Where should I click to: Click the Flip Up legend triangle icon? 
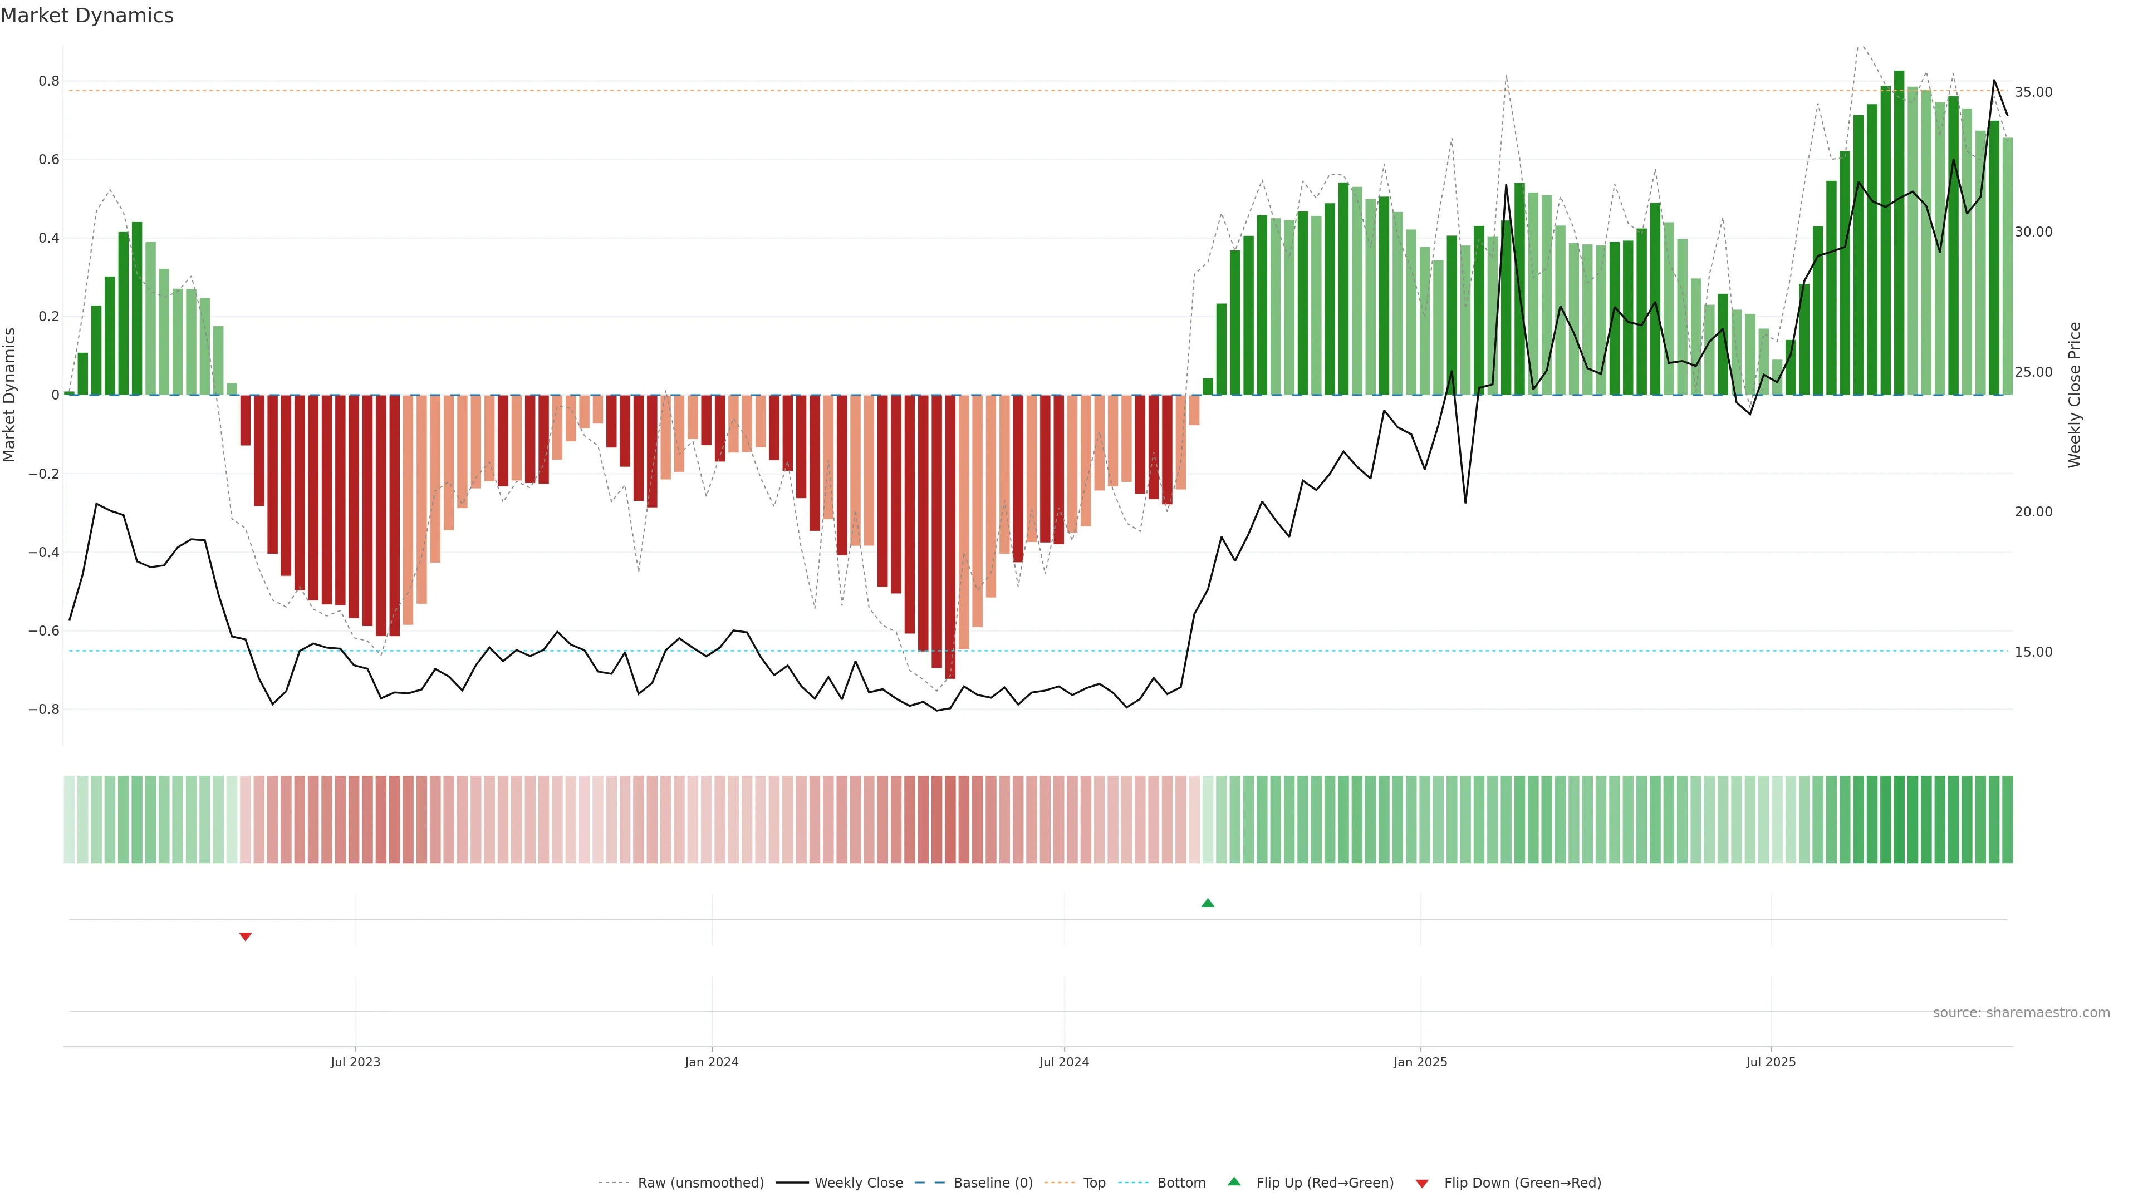coord(1233,1182)
